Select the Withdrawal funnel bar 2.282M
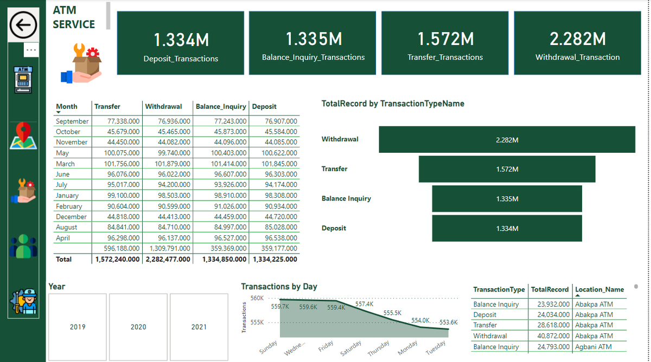 pos(507,140)
